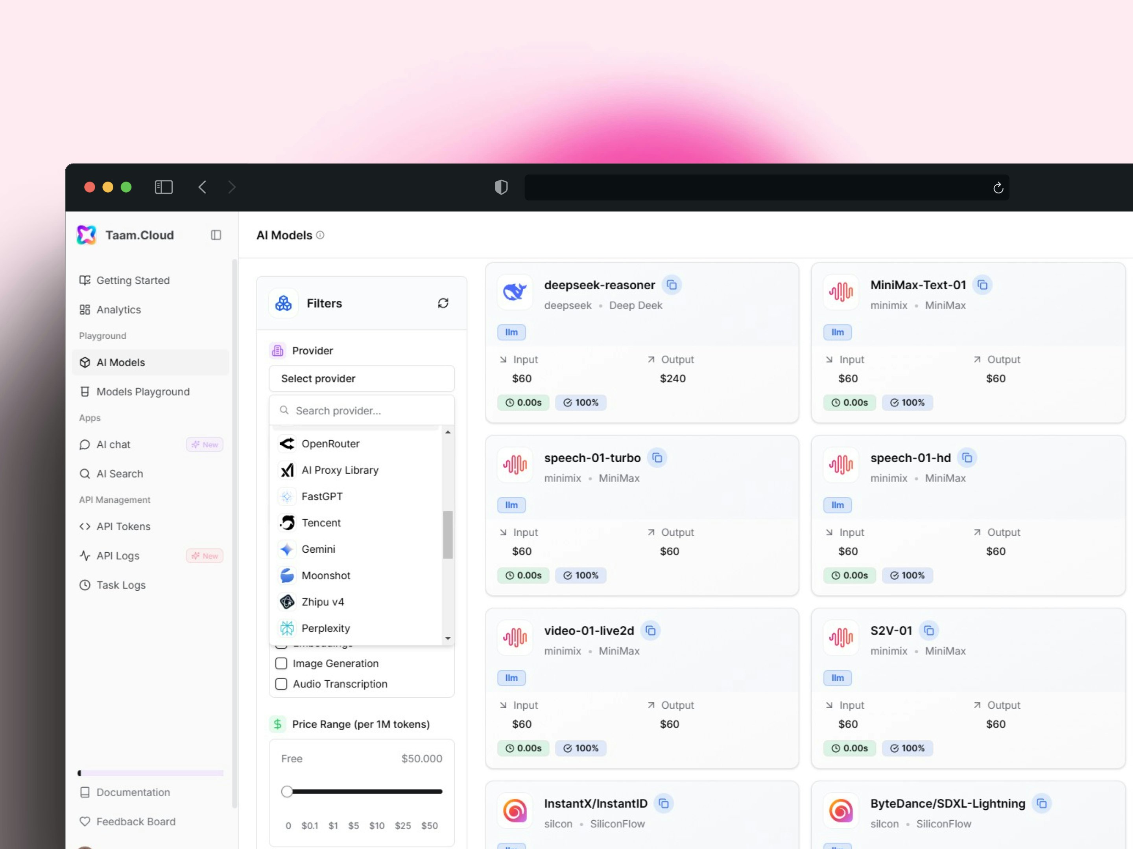Click the $50 mark on price slider
This screenshot has height=849, width=1133.
(x=429, y=825)
